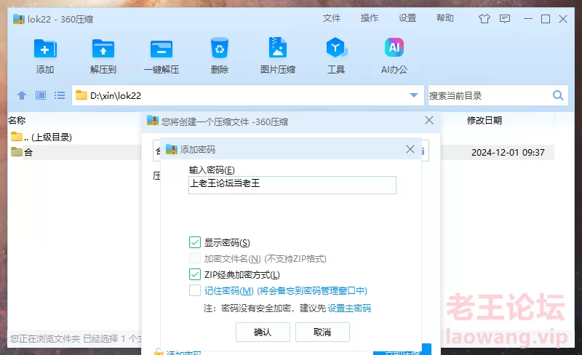This screenshot has height=355, width=582.
Task: Check the 记住密码(M) checkbox
Action: (195, 290)
